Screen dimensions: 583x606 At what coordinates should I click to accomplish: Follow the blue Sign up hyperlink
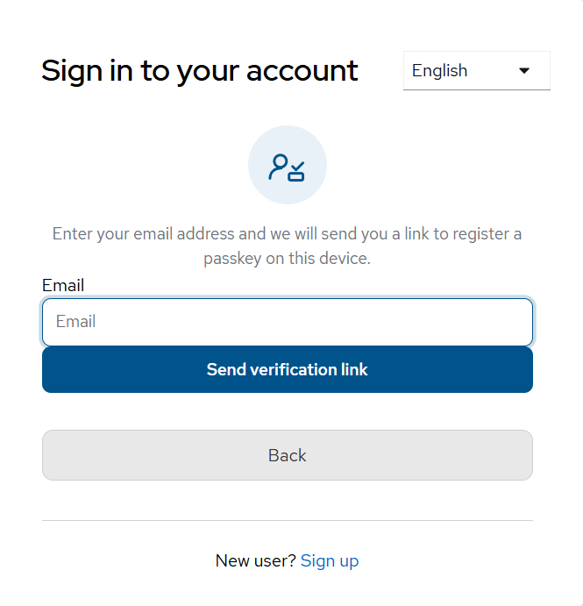pyautogui.click(x=330, y=561)
